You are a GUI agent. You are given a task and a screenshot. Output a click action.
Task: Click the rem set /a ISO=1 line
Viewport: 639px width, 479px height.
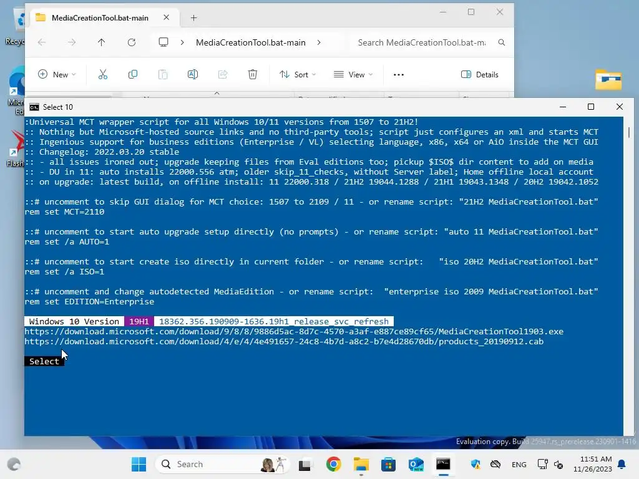point(64,272)
